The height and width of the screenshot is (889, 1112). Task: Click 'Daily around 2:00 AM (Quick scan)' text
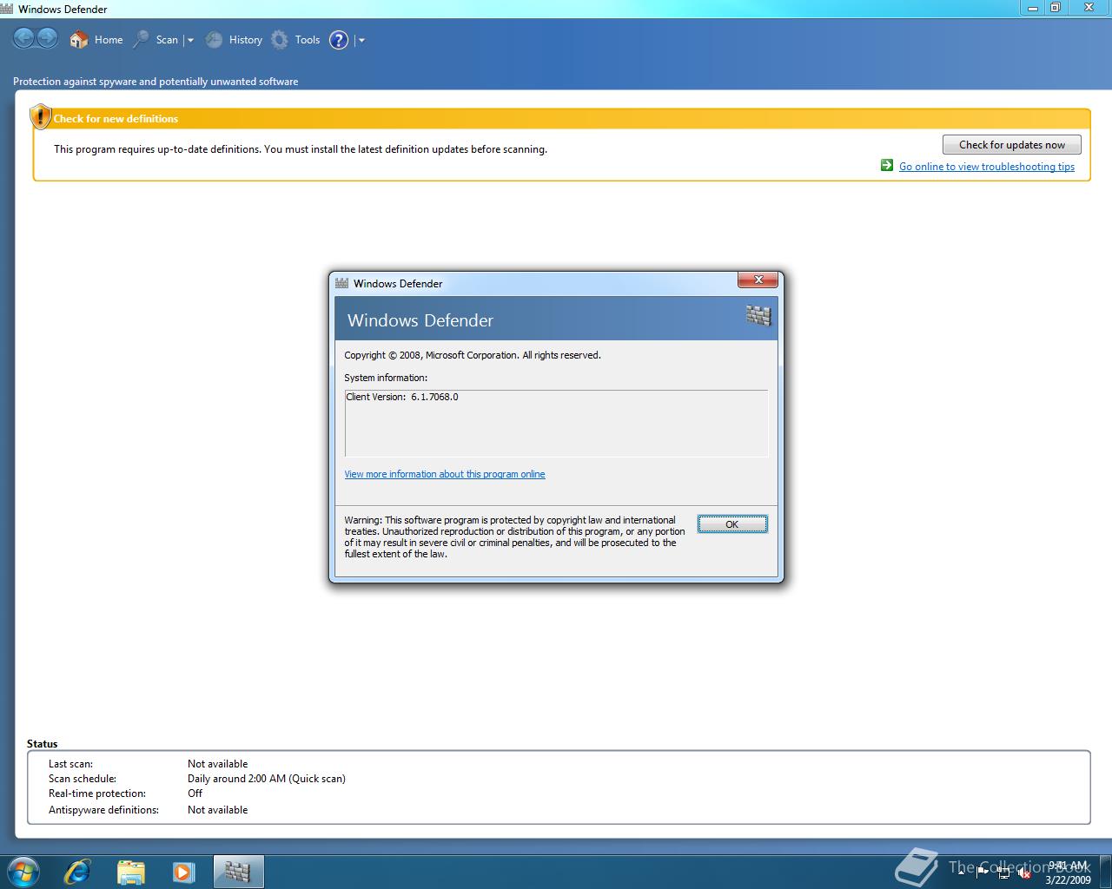click(x=267, y=779)
